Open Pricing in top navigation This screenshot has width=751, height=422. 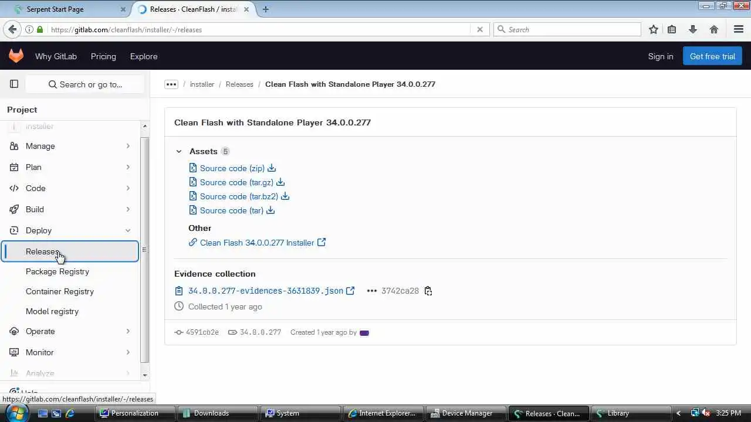[103, 56]
